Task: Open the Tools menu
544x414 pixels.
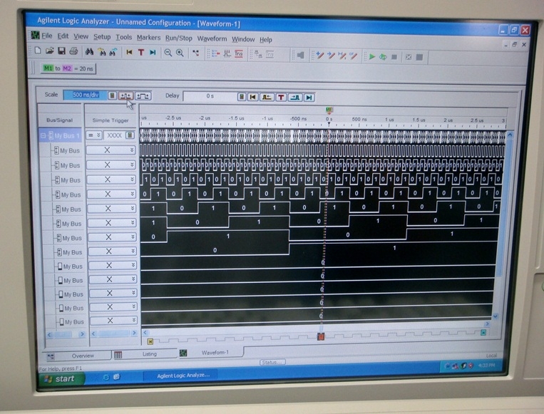Action: (x=123, y=37)
